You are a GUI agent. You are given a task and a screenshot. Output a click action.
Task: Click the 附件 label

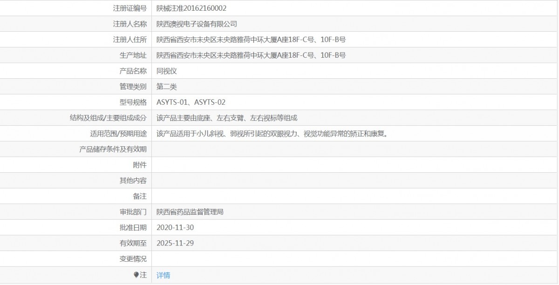tap(140, 165)
